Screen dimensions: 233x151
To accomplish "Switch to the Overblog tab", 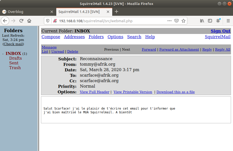I will point(28,12).
